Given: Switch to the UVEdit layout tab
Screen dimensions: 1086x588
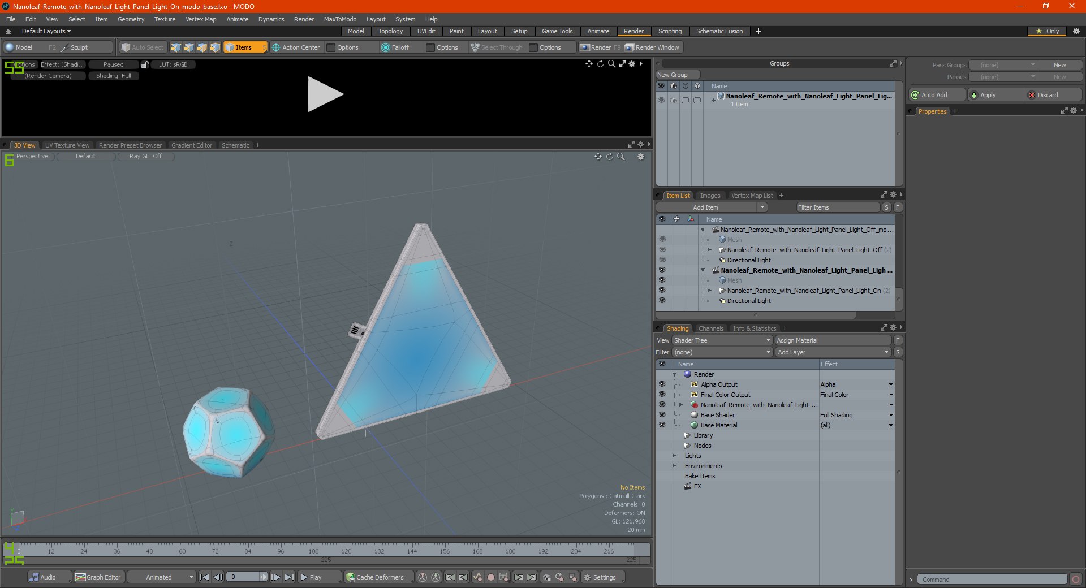Looking at the screenshot, I should click(426, 31).
